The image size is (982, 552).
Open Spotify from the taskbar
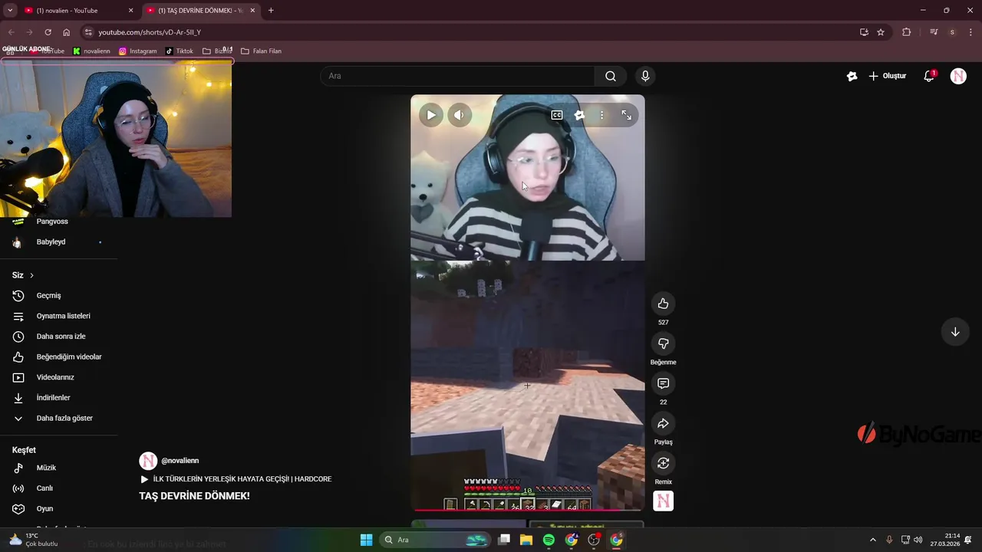click(549, 540)
